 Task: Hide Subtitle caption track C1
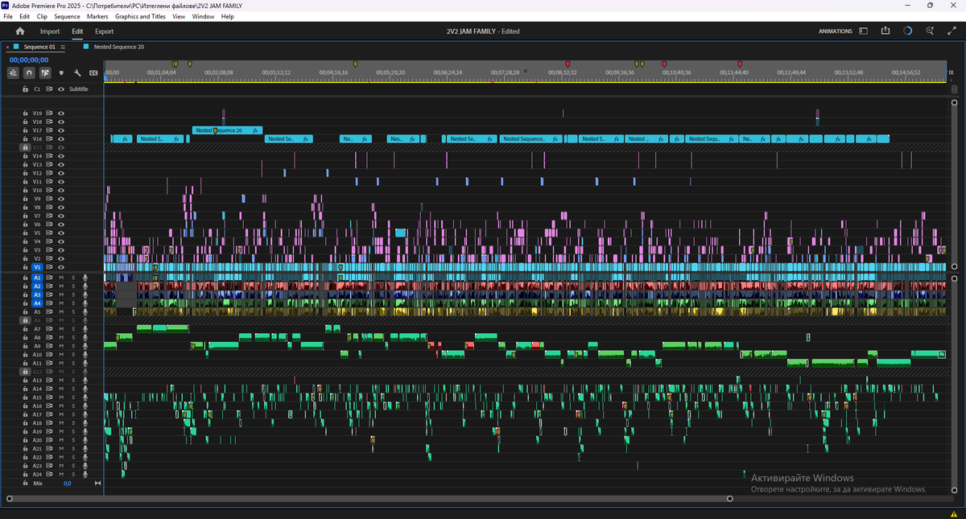[x=61, y=89]
